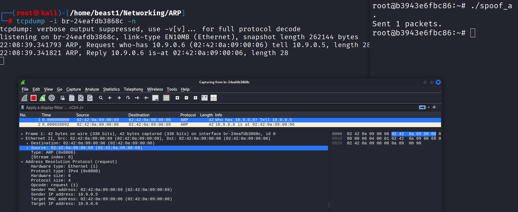Expand the Frame 1 tree node
The image size is (518, 212).
pyautogui.click(x=22, y=134)
